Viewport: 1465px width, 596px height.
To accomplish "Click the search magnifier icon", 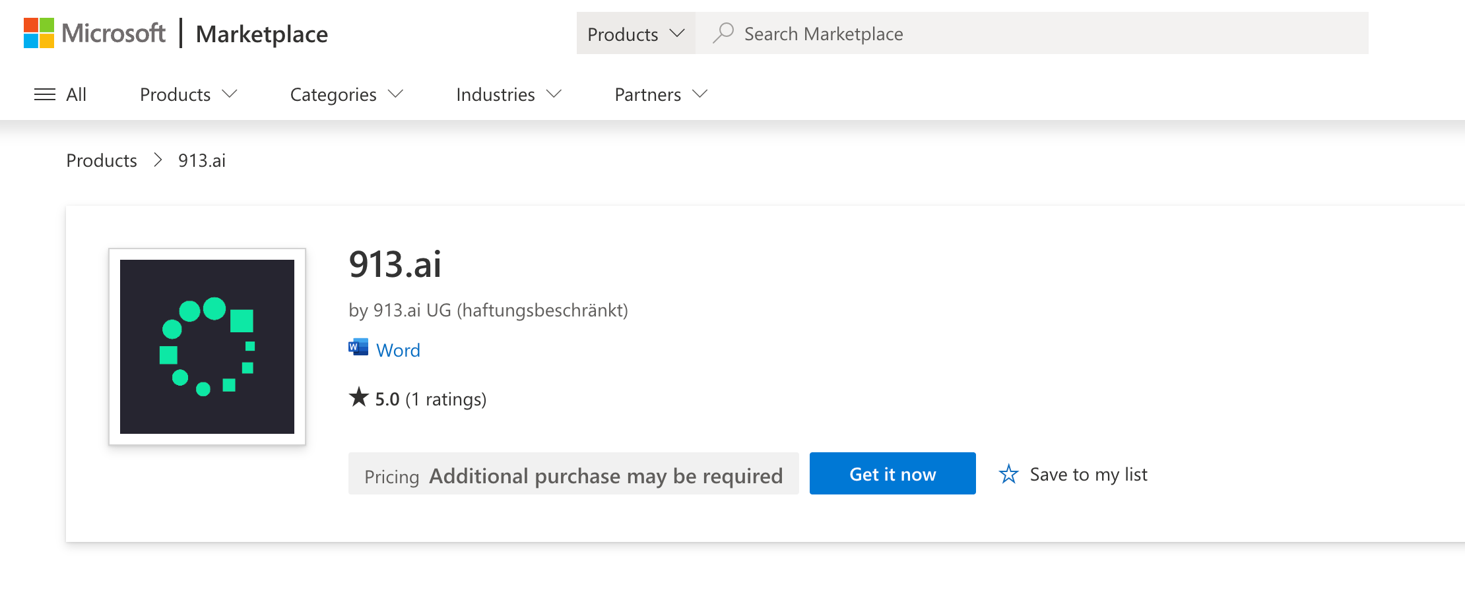I will point(723,33).
